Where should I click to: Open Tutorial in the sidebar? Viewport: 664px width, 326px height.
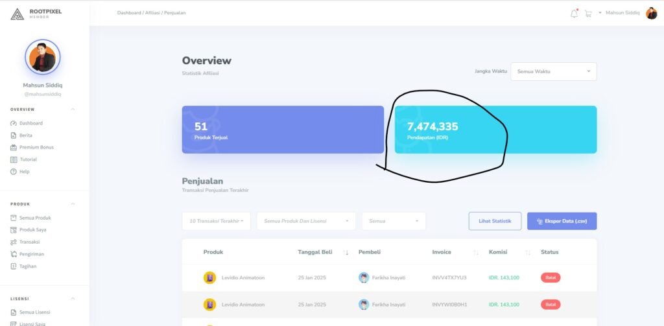point(28,159)
